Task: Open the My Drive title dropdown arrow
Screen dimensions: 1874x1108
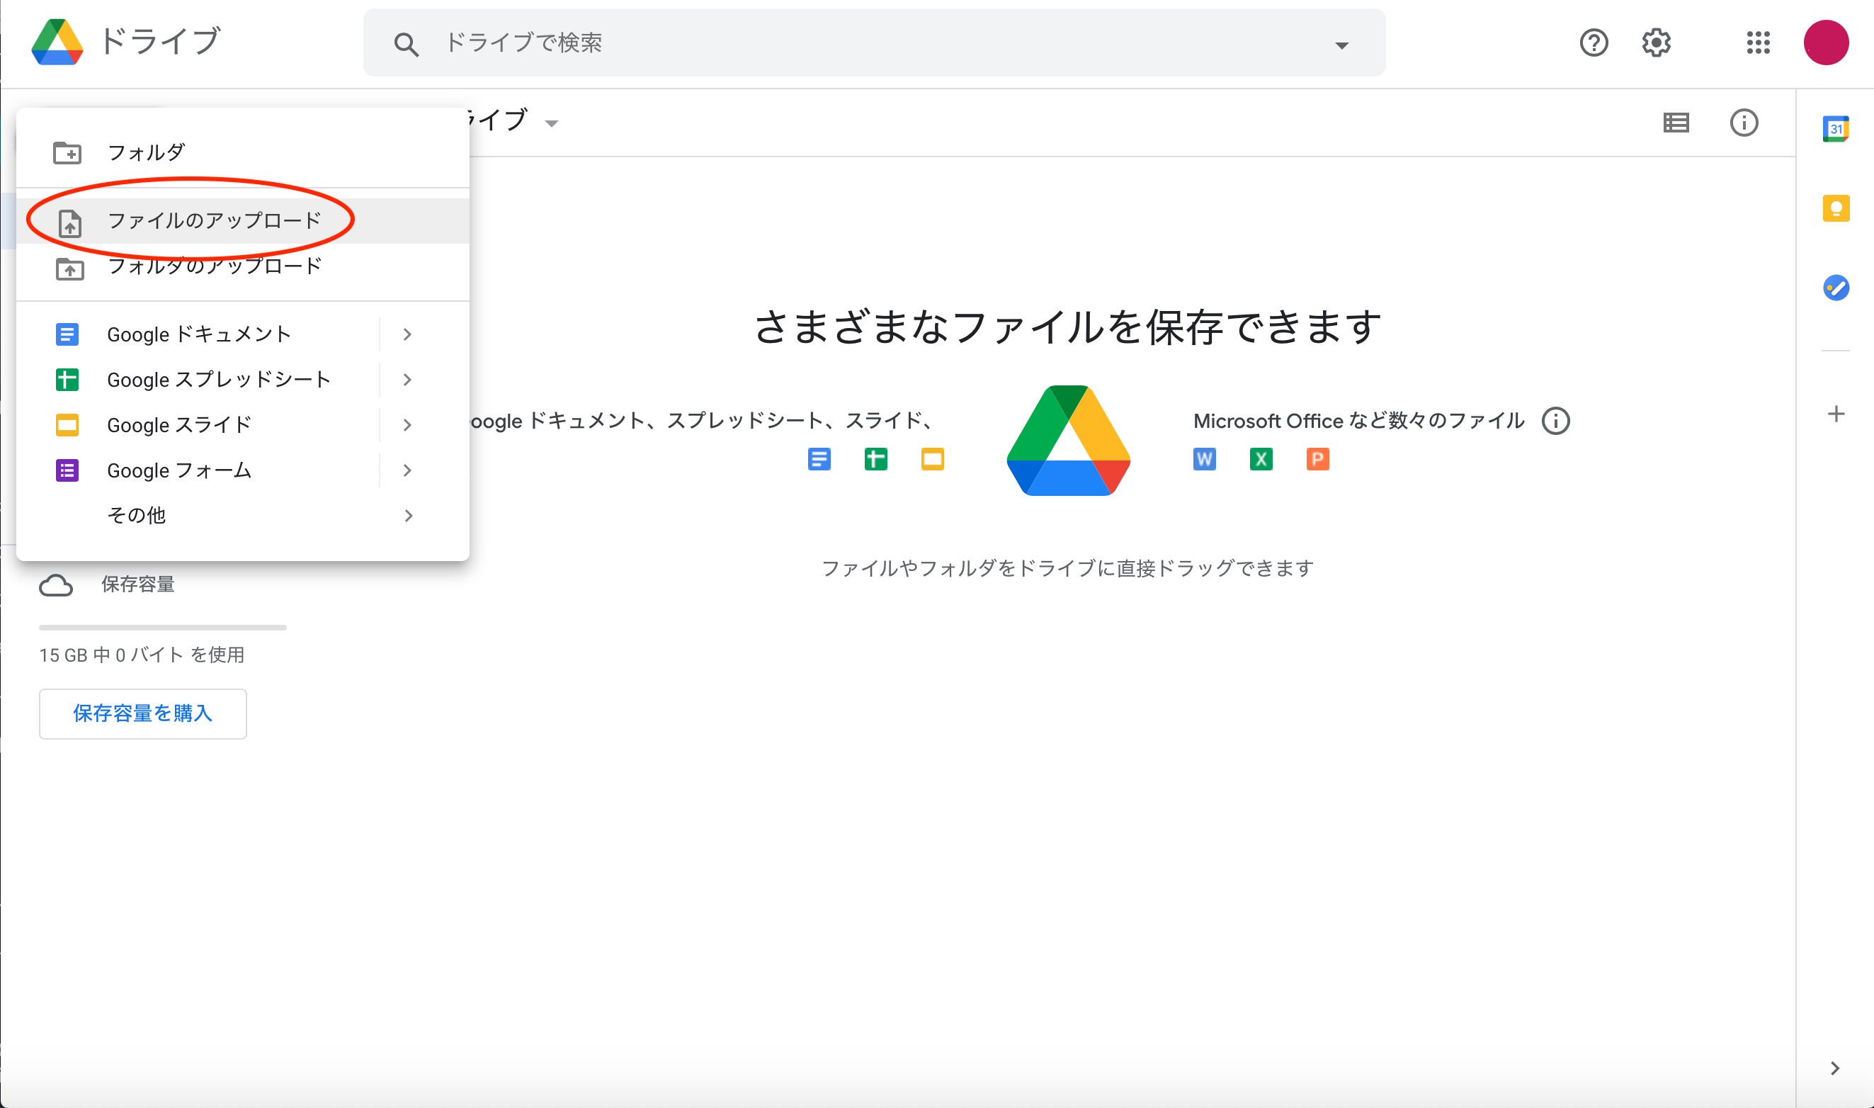Action: [x=552, y=124]
